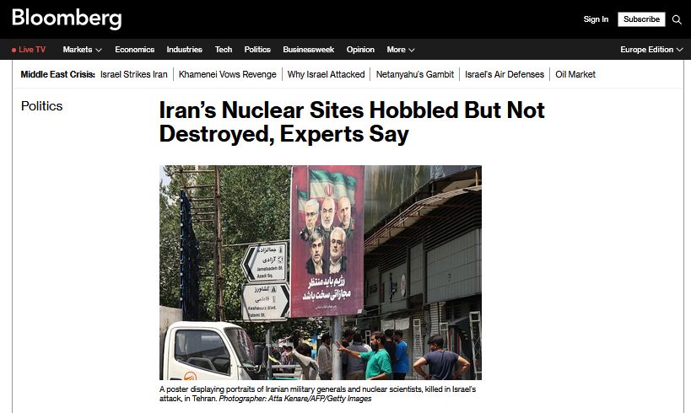Go to the Industries section
This screenshot has height=413, width=691.
point(184,50)
